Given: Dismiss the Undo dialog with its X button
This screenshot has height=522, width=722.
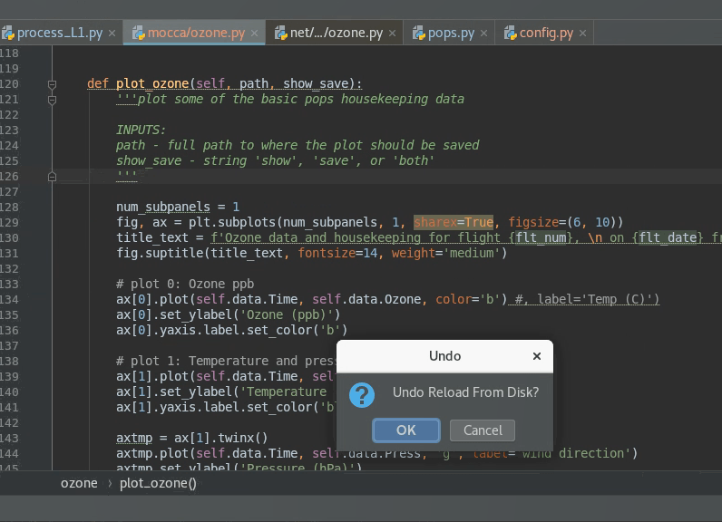Looking at the screenshot, I should [x=537, y=356].
